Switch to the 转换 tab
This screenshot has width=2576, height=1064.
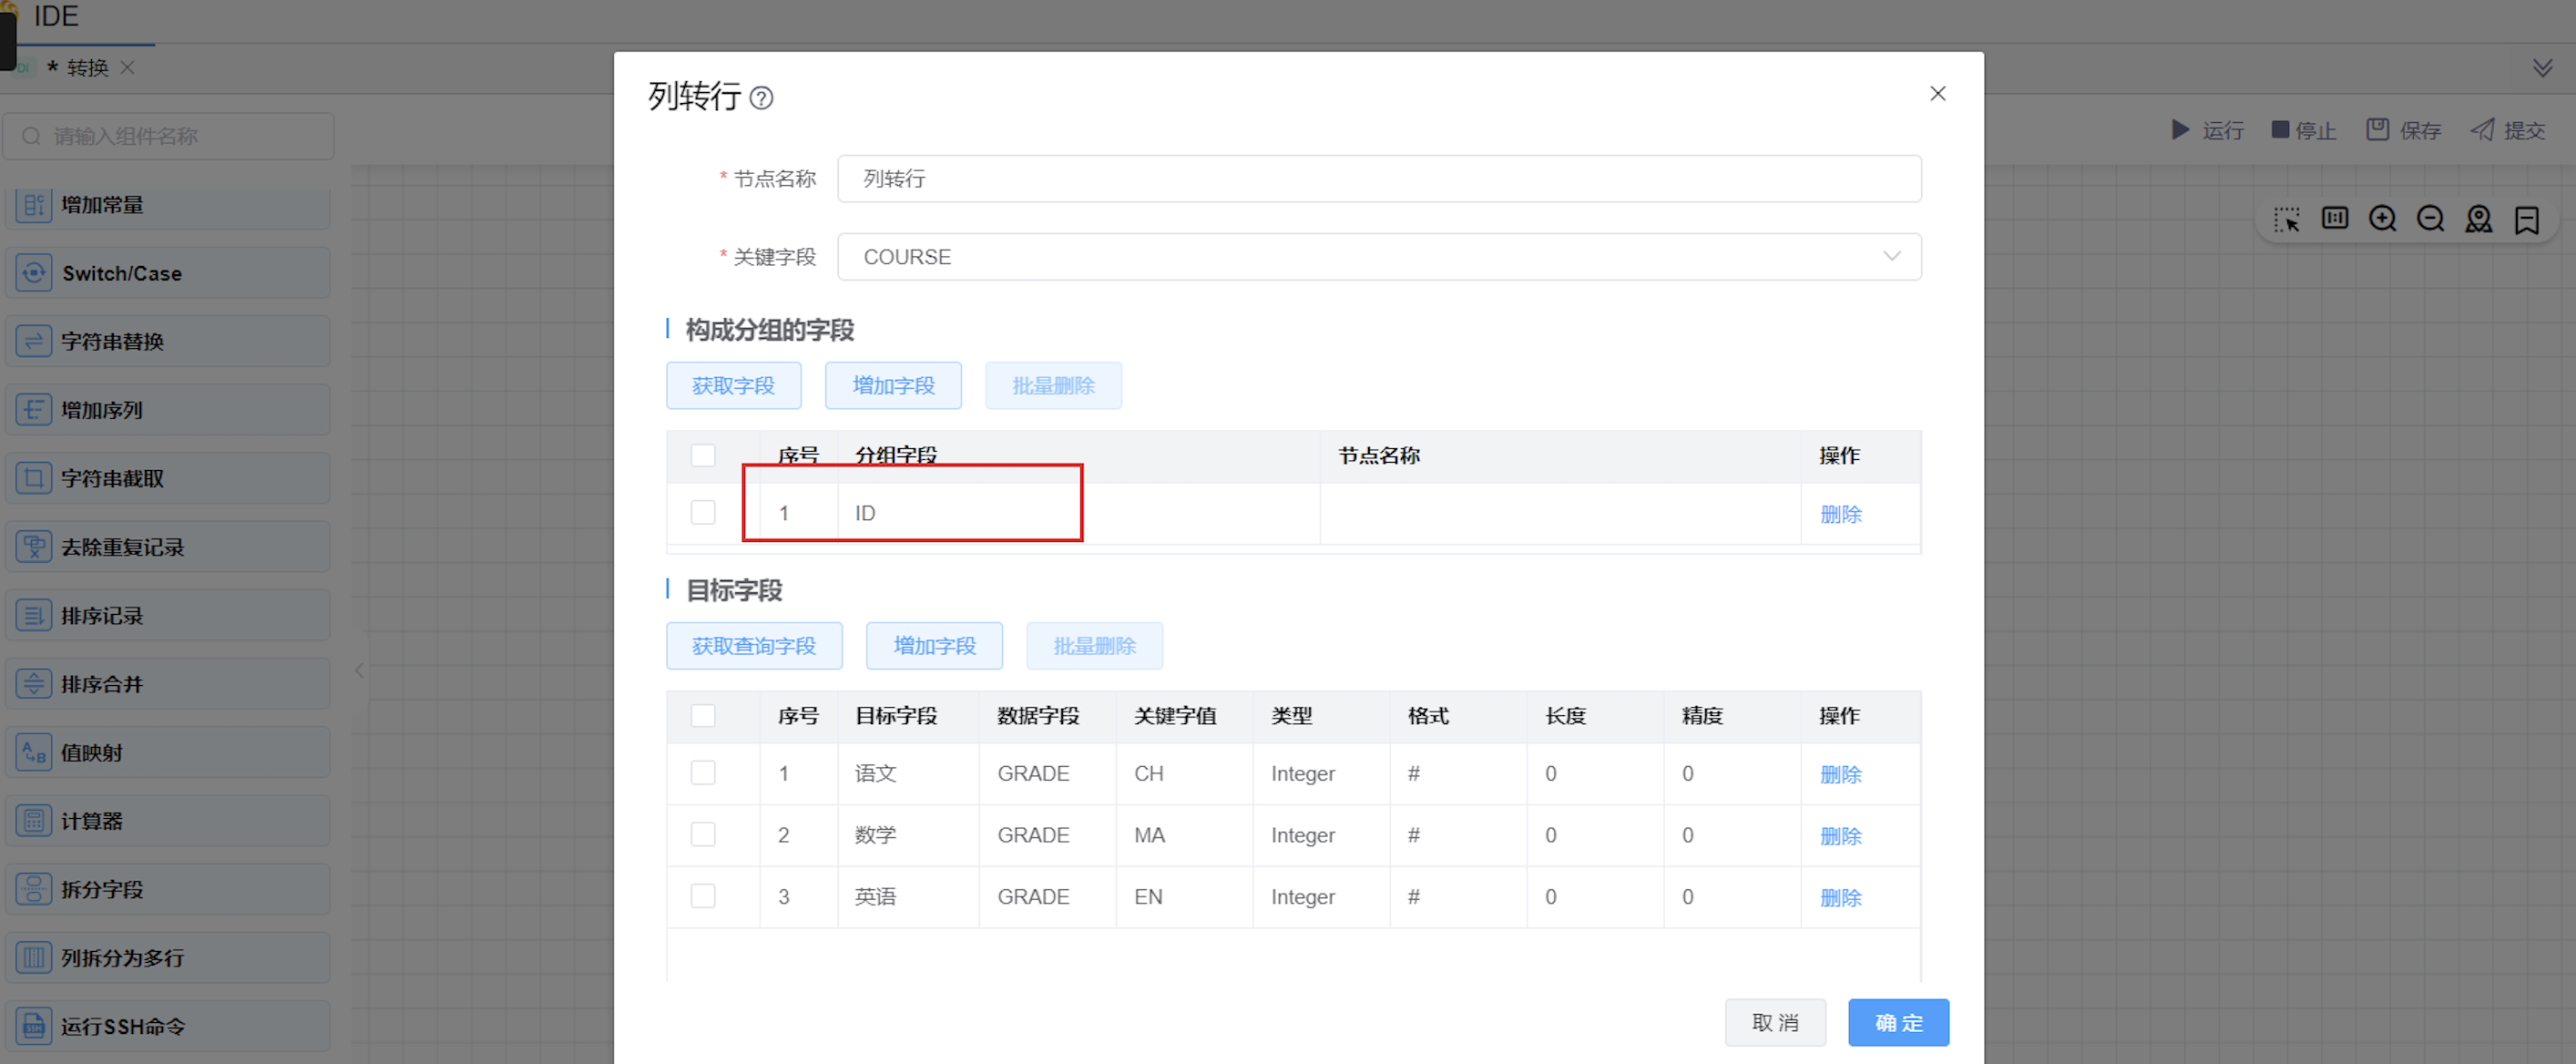87,68
